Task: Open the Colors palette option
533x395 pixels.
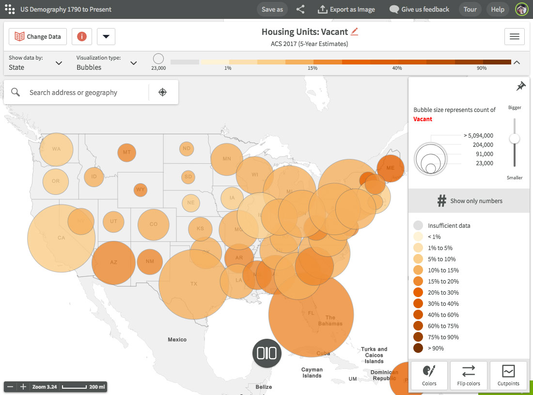Action: coord(429,375)
